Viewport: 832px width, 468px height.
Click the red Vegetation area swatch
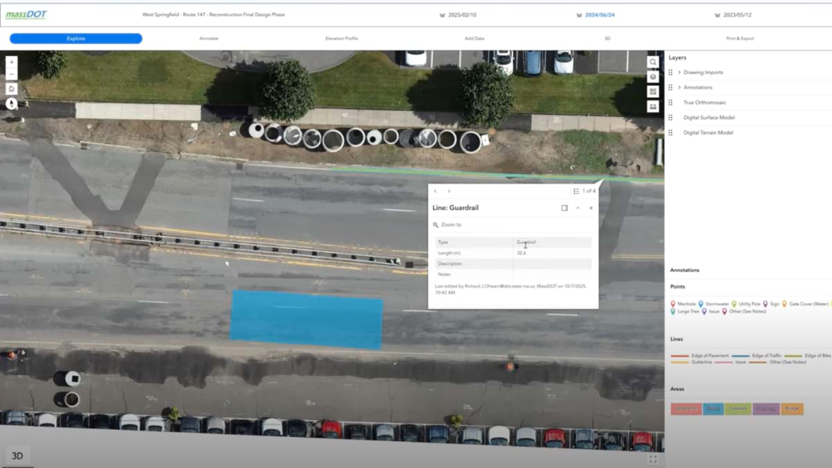coord(686,409)
